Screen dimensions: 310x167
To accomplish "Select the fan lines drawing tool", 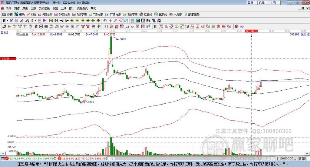I will coord(111,26).
